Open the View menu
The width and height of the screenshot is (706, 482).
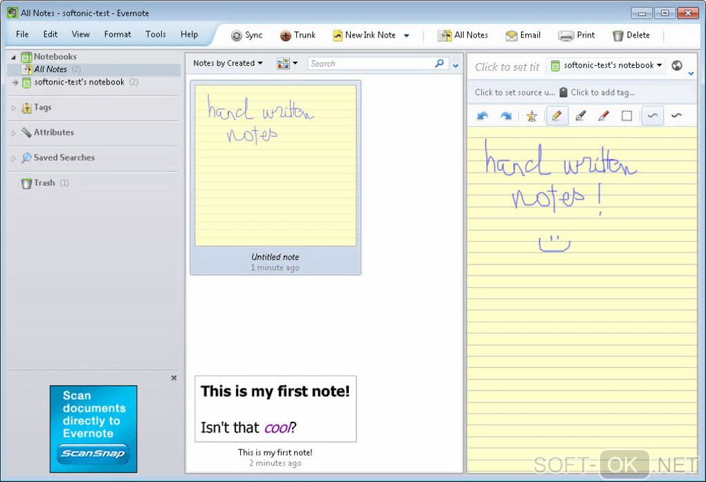(80, 34)
